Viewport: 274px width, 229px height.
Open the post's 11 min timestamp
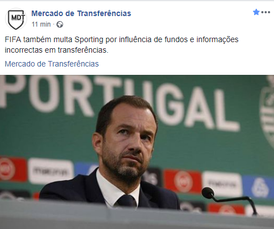point(41,24)
